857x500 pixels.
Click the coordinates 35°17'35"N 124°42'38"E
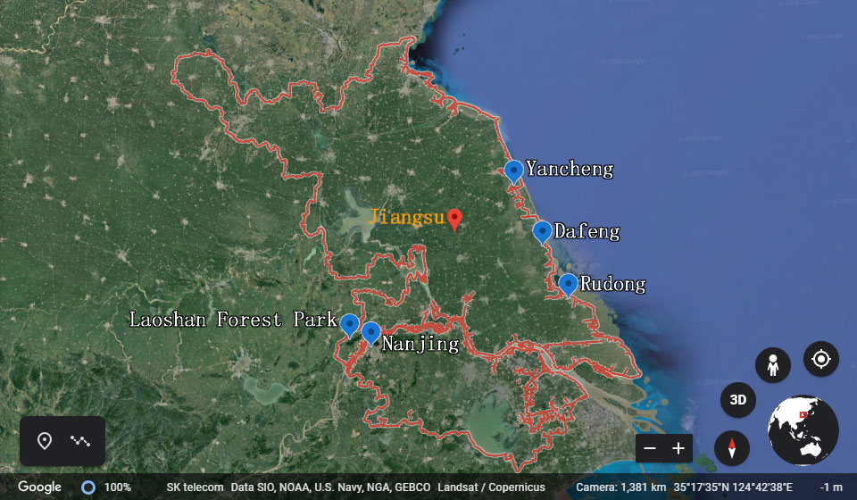733,487
